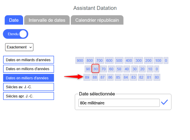Viewport: 190px width, 140px height.
Task: Confirm the date with the blue checkmark
Action: click(164, 102)
